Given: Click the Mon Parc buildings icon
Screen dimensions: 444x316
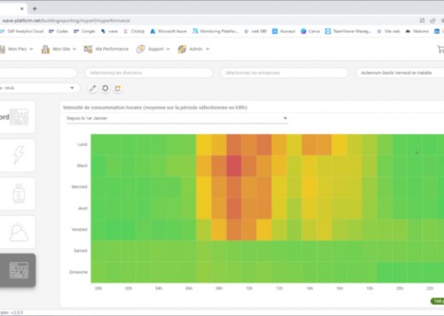Looking at the screenshot, I should 3,49.
